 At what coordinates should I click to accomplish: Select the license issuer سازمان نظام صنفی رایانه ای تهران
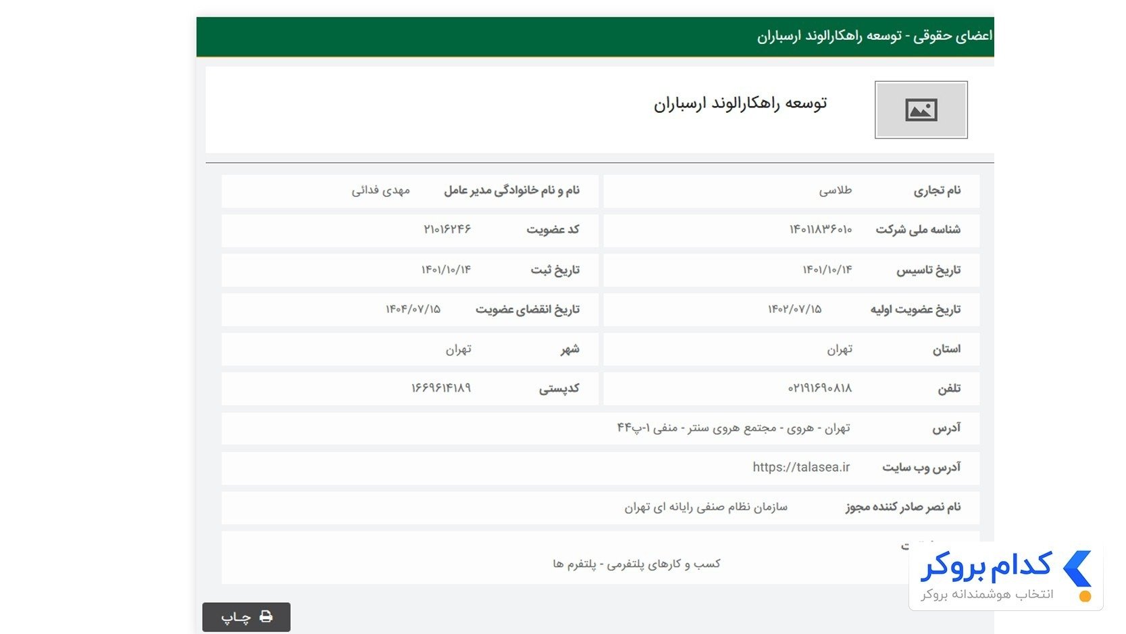point(706,507)
